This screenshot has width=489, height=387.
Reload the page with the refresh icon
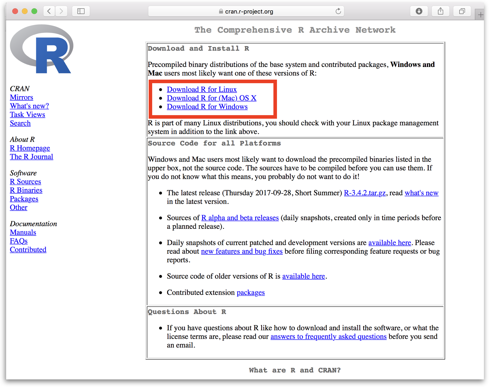(338, 11)
